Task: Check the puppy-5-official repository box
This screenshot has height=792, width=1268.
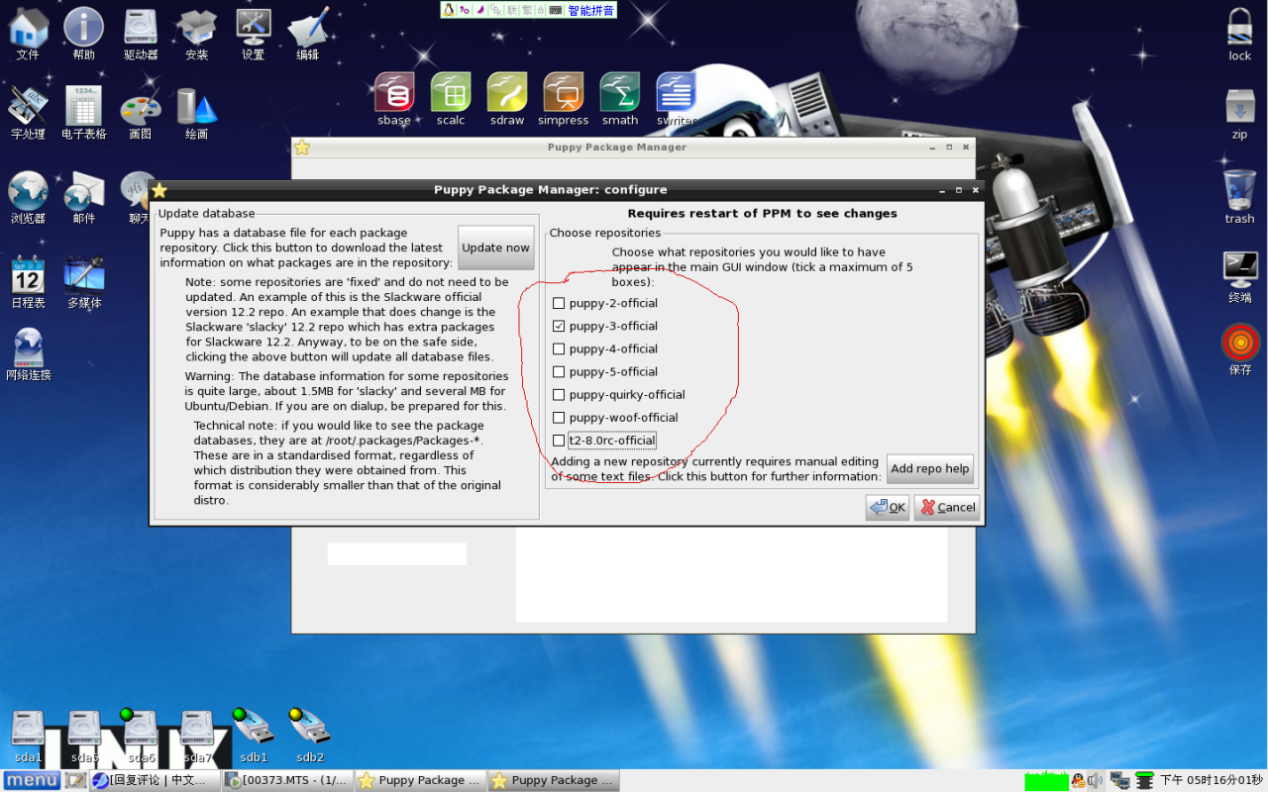Action: [559, 371]
